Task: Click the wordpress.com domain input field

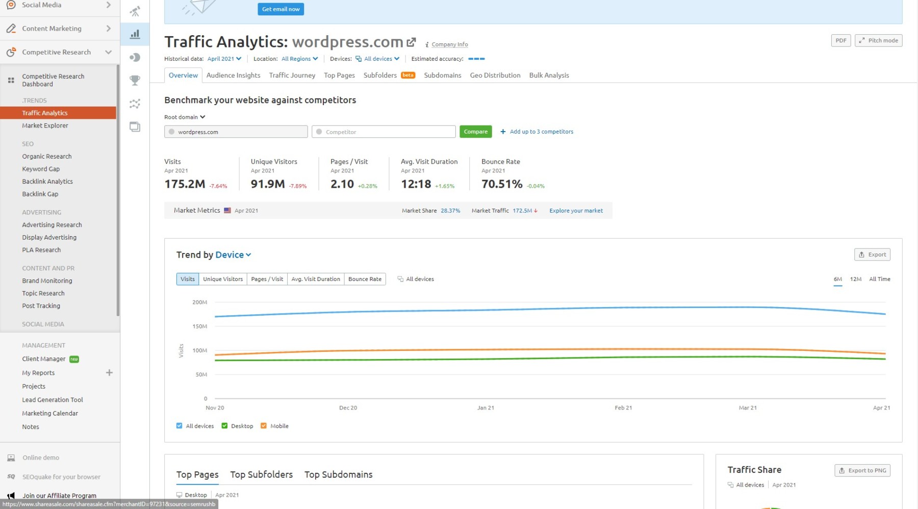Action: 236,132
